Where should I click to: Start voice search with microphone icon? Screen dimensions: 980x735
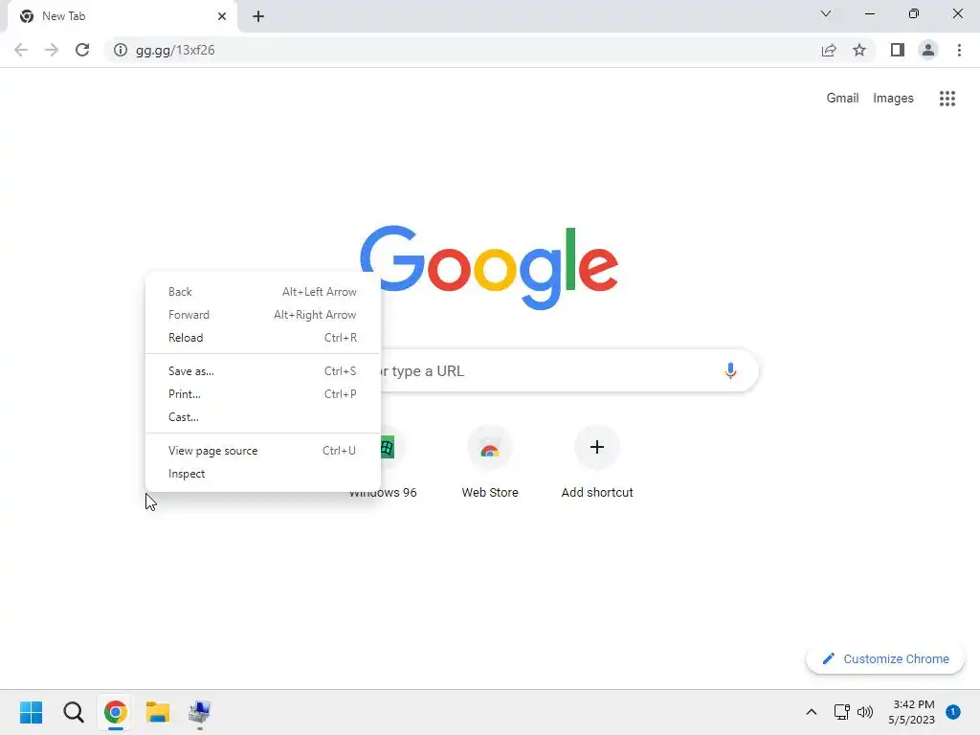(730, 370)
